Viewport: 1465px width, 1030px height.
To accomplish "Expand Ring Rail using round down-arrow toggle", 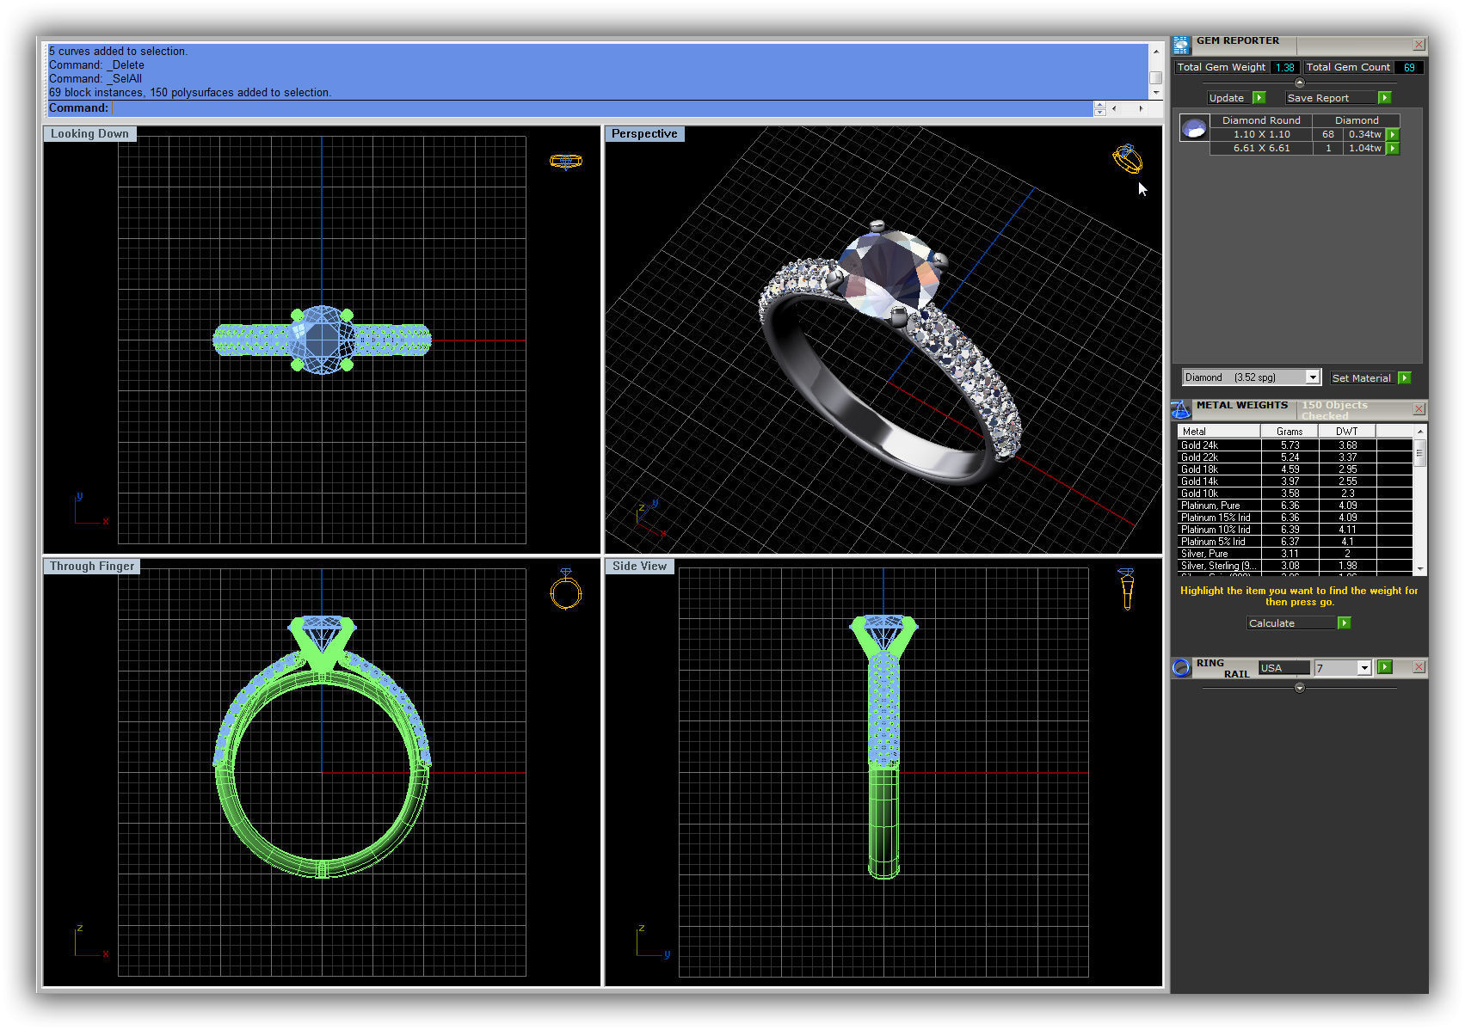I will [x=1299, y=688].
